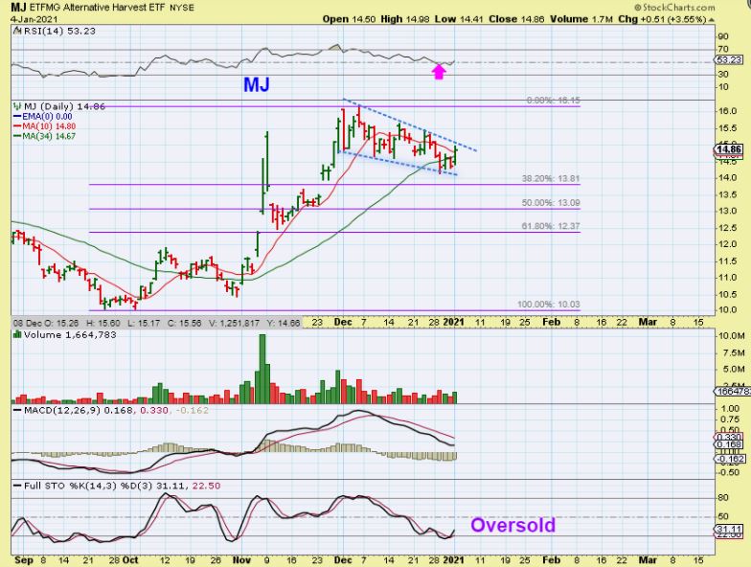The image size is (751, 567).
Task: Click the High 14.98 value
Action: [406, 19]
